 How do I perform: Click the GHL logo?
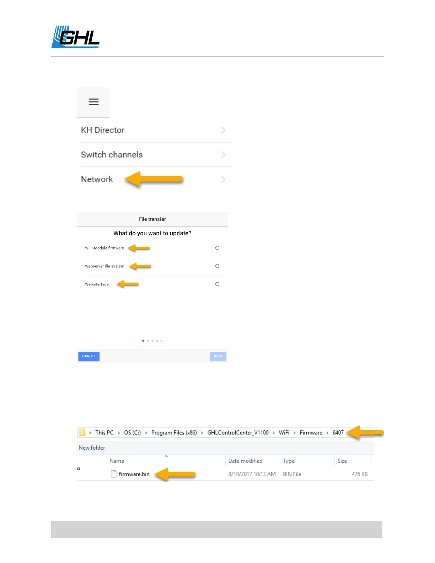click(x=75, y=37)
